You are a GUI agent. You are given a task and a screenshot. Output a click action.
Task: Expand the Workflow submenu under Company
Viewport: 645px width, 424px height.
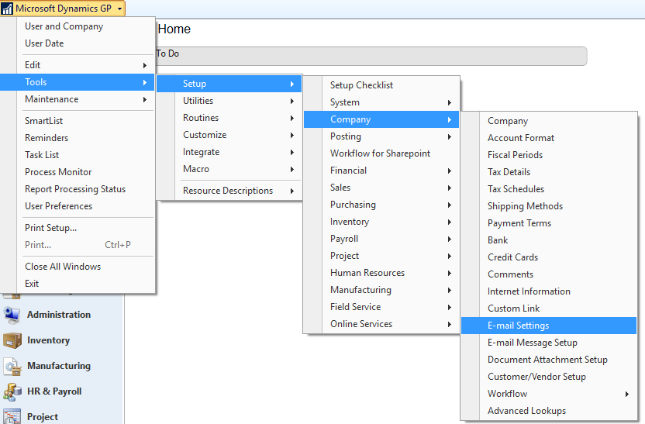(549, 394)
